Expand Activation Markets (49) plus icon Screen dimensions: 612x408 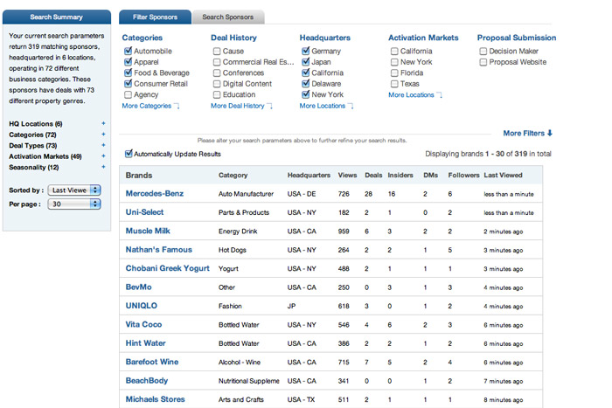(103, 156)
